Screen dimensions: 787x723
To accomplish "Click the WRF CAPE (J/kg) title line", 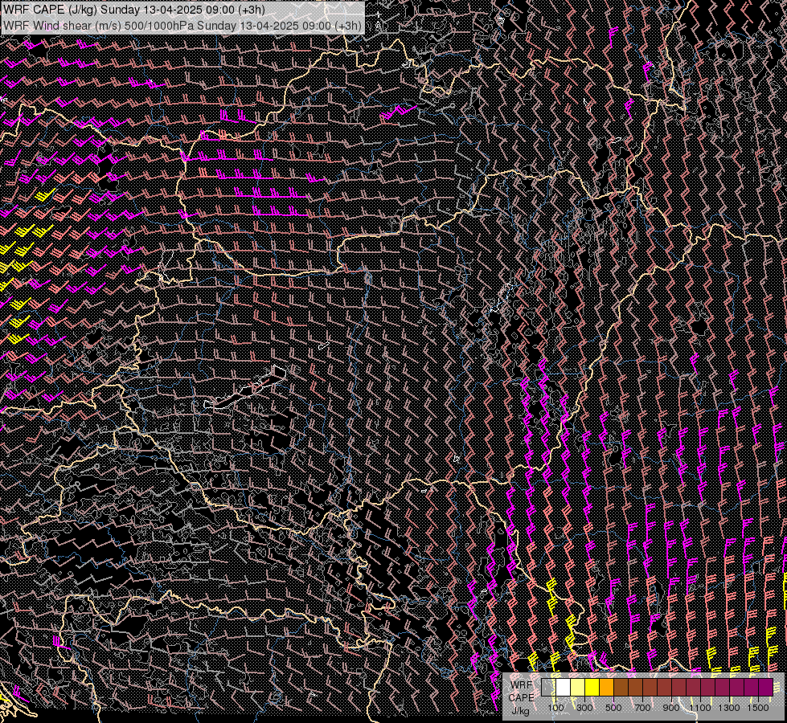I will click(x=133, y=10).
